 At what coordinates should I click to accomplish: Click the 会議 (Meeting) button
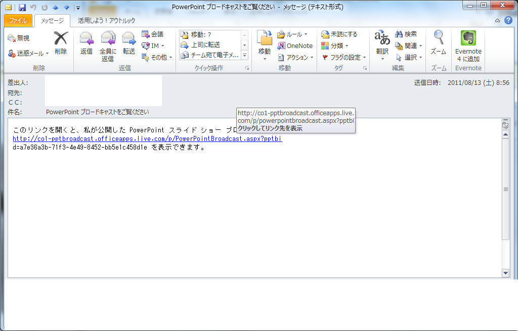(153, 34)
